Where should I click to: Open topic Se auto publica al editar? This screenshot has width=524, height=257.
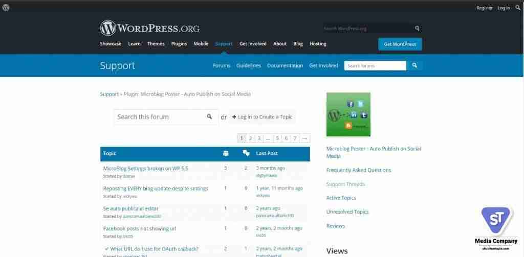[130, 208]
